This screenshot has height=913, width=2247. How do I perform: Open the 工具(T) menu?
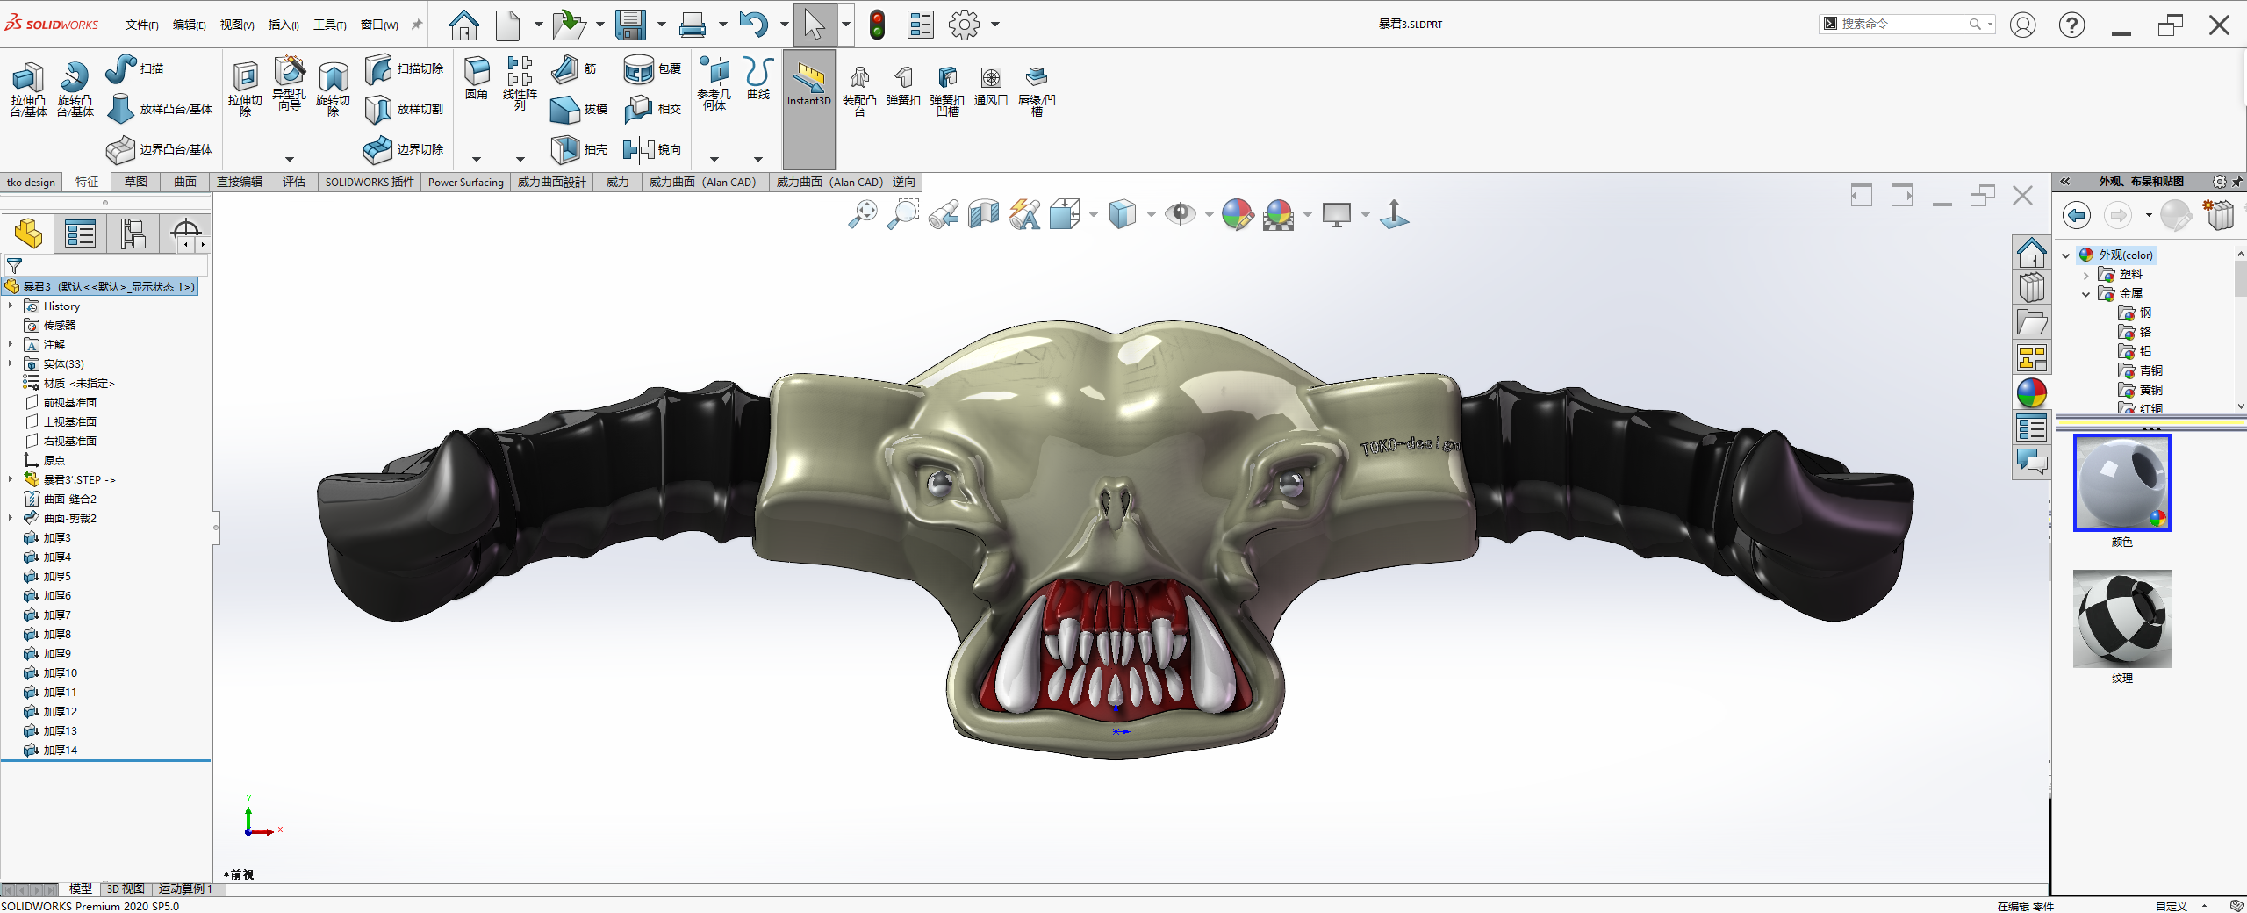(330, 25)
